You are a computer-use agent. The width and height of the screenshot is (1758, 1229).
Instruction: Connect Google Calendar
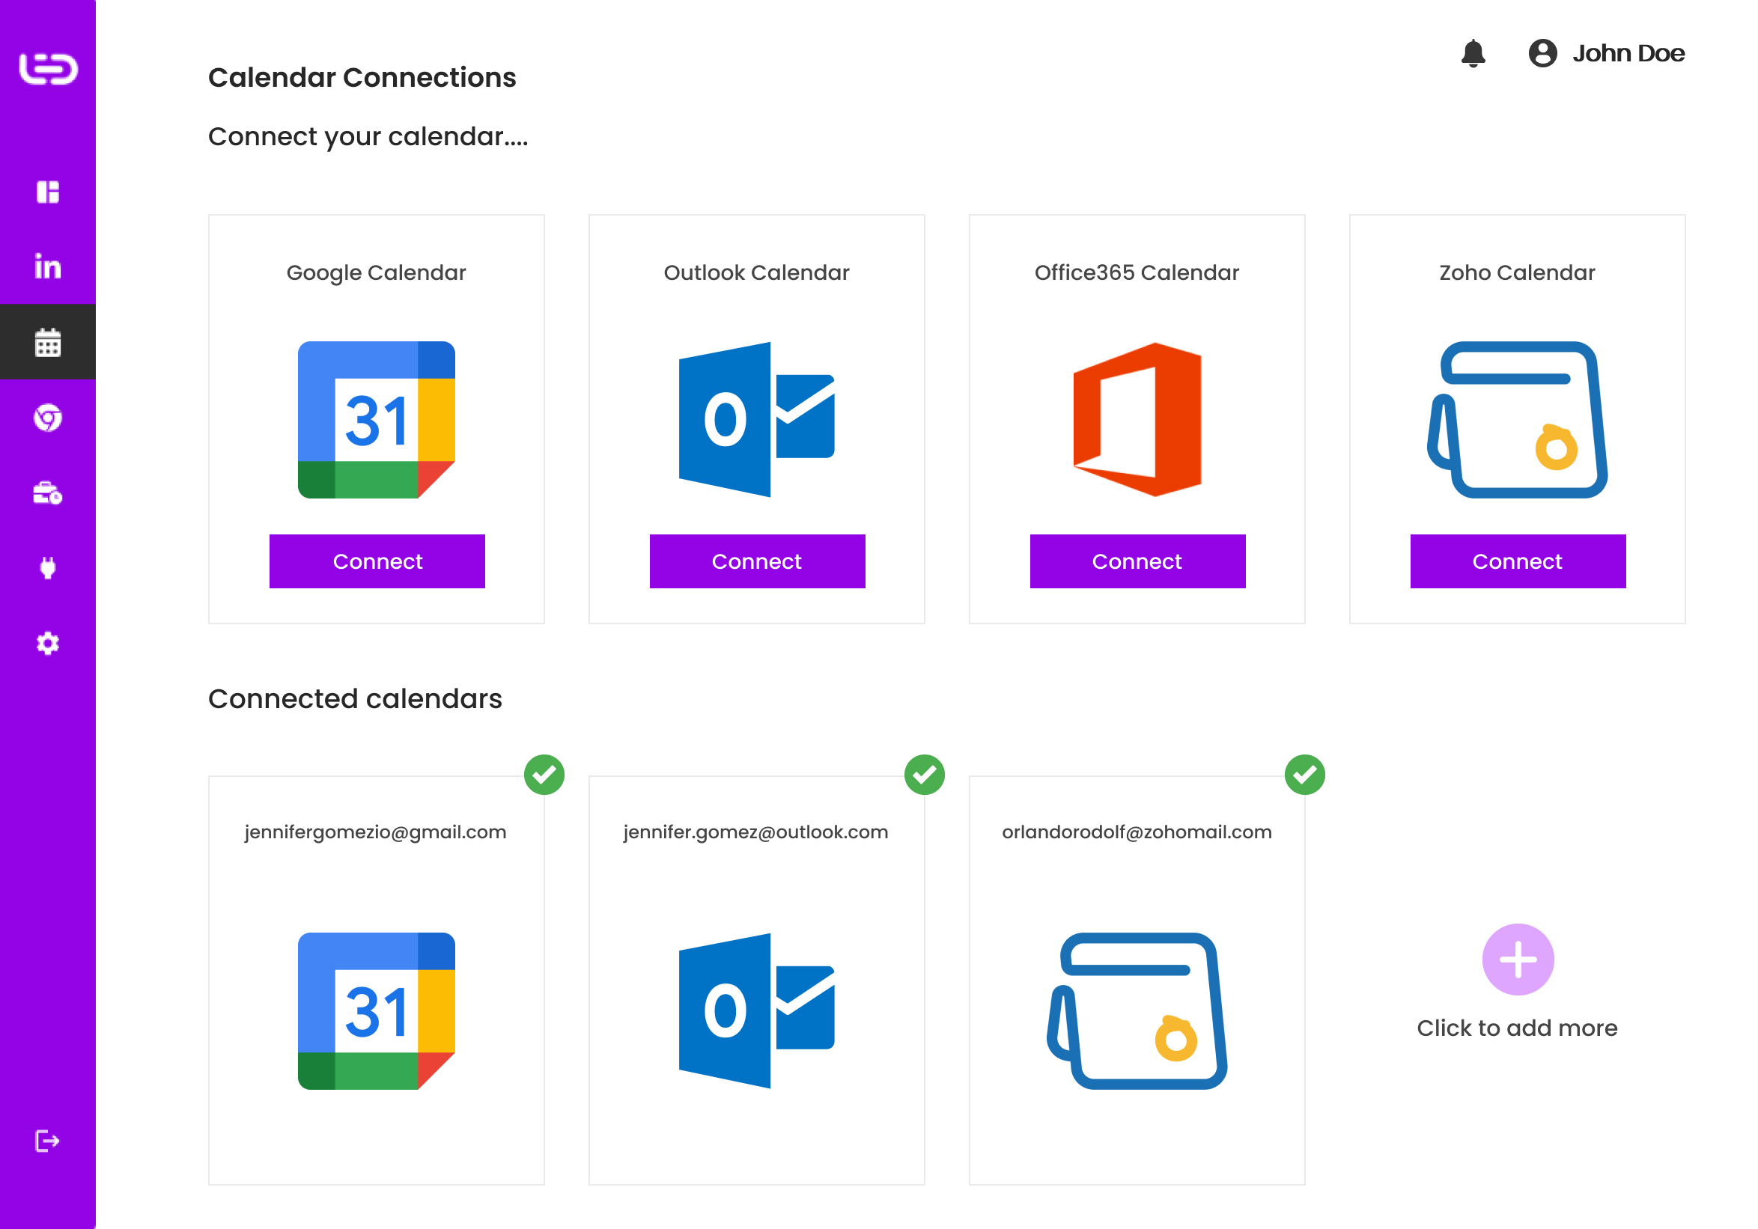click(x=377, y=561)
